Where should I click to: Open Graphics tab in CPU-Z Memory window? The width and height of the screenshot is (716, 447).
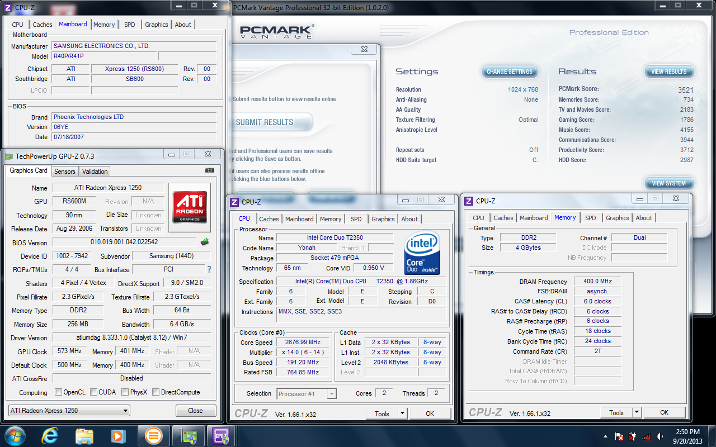[618, 218]
